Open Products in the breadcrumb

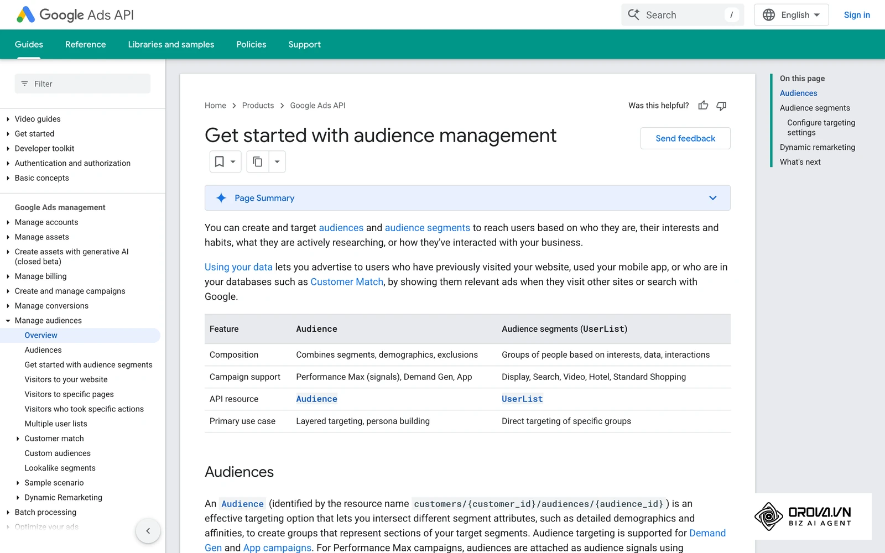coord(258,105)
